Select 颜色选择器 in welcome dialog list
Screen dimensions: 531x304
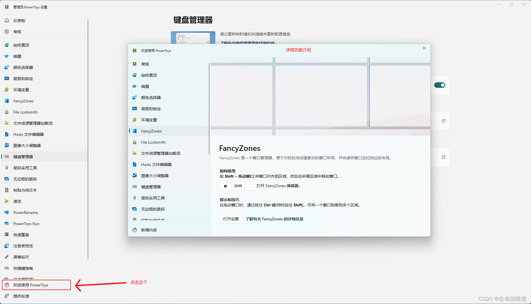169,98
